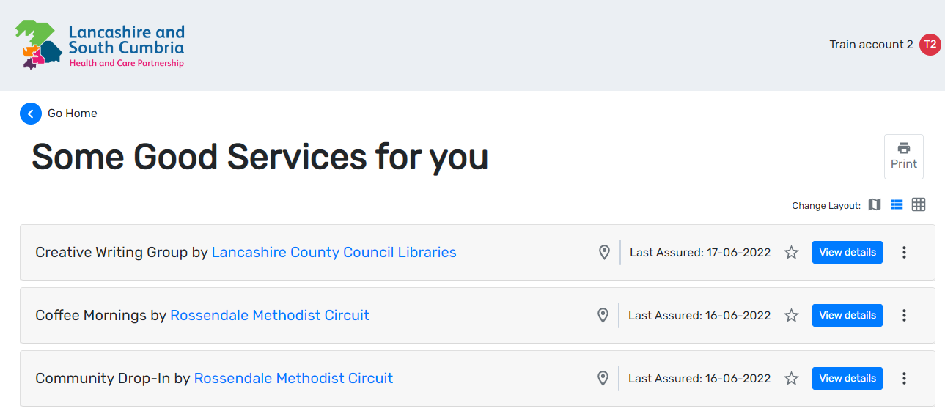Image resolution: width=945 pixels, height=411 pixels.
Task: Open more options for Creative Writing Group
Action: coord(904,253)
